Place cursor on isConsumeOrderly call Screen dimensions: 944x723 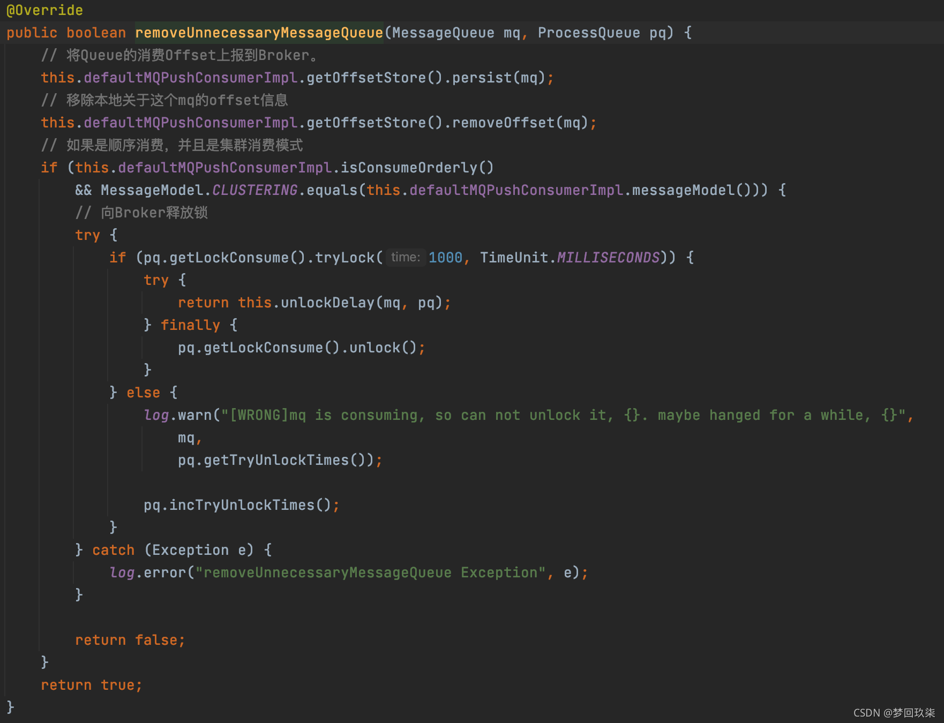(409, 168)
